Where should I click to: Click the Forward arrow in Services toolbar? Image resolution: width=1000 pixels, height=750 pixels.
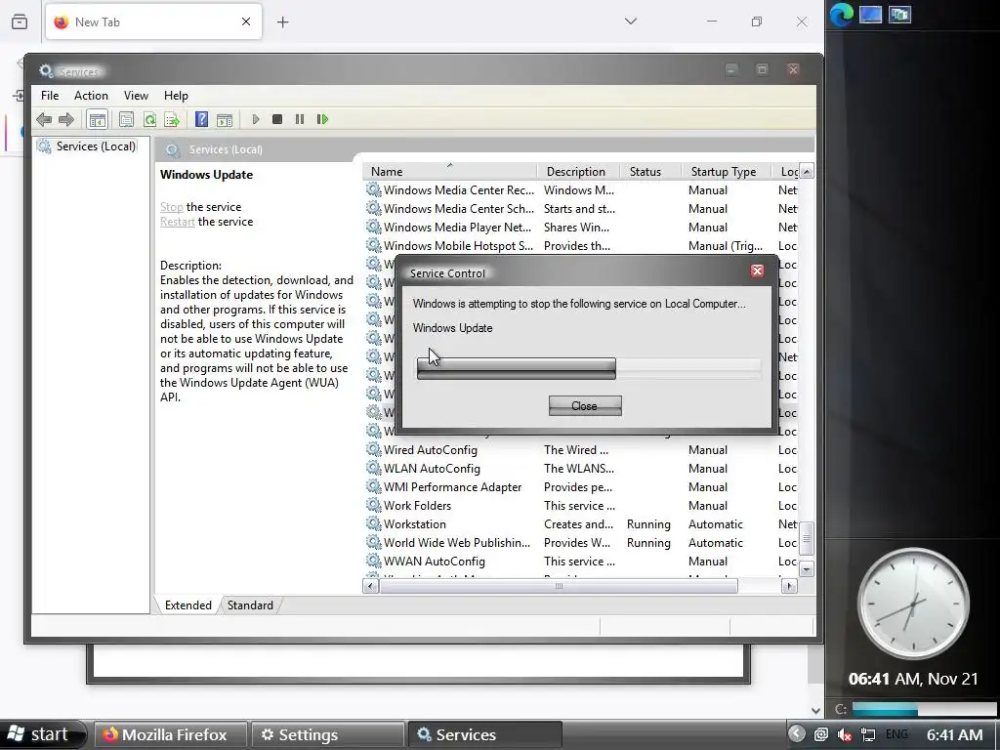(x=66, y=119)
